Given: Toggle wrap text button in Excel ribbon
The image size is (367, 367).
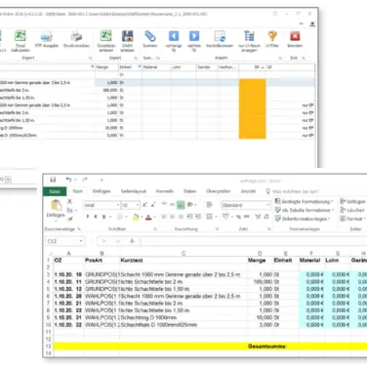Looking at the screenshot, I should point(209,205).
